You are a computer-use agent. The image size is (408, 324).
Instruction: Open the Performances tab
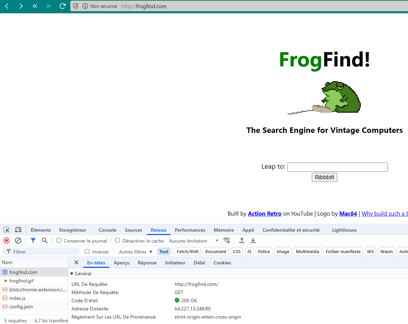[190, 230]
